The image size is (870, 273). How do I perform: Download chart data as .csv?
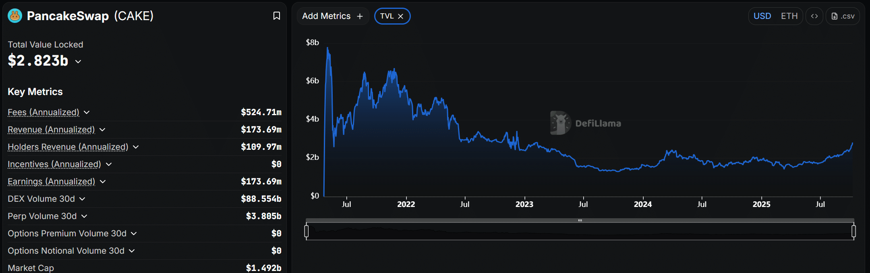click(x=843, y=16)
